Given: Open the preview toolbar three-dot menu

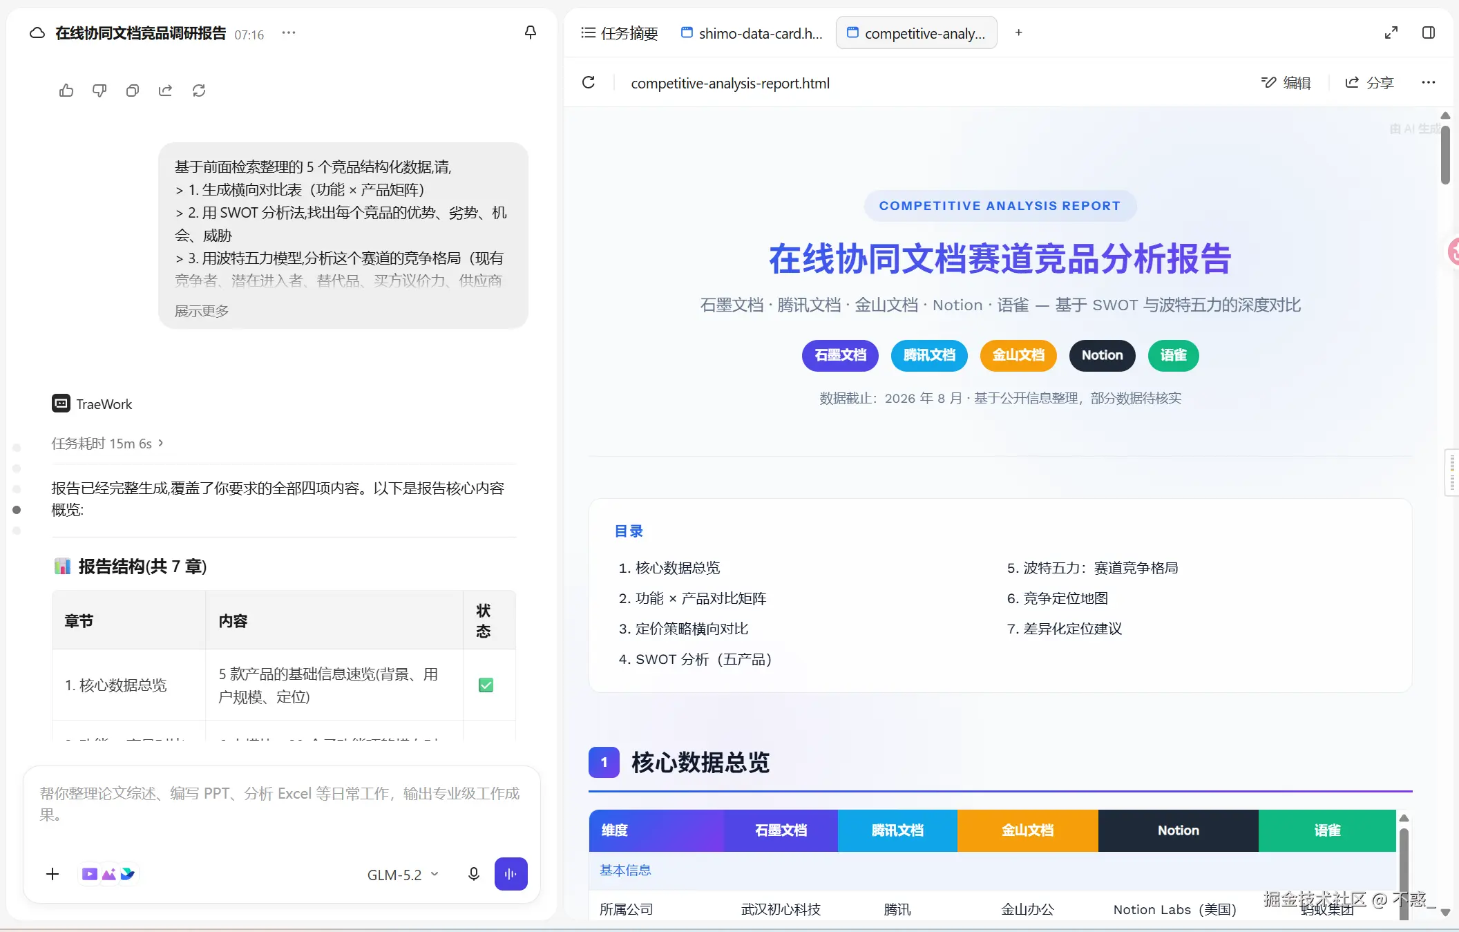Looking at the screenshot, I should coord(1429,83).
